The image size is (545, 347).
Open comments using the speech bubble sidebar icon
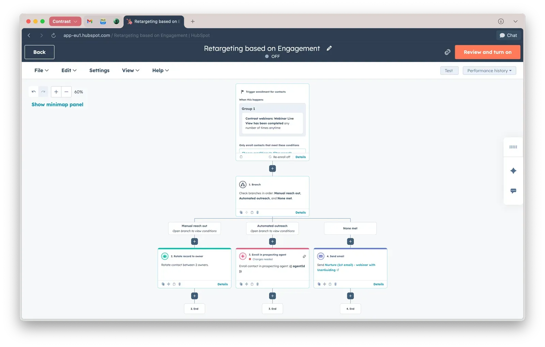[513, 191]
